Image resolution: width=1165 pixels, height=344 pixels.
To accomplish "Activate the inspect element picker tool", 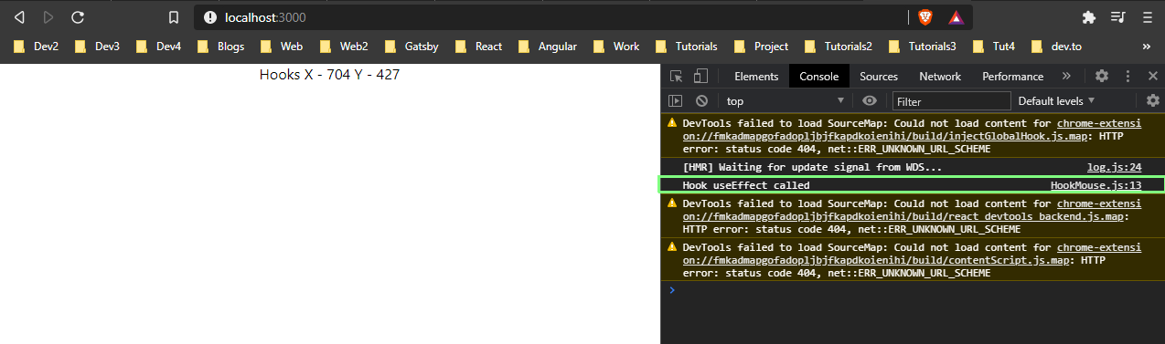I will pyautogui.click(x=676, y=77).
